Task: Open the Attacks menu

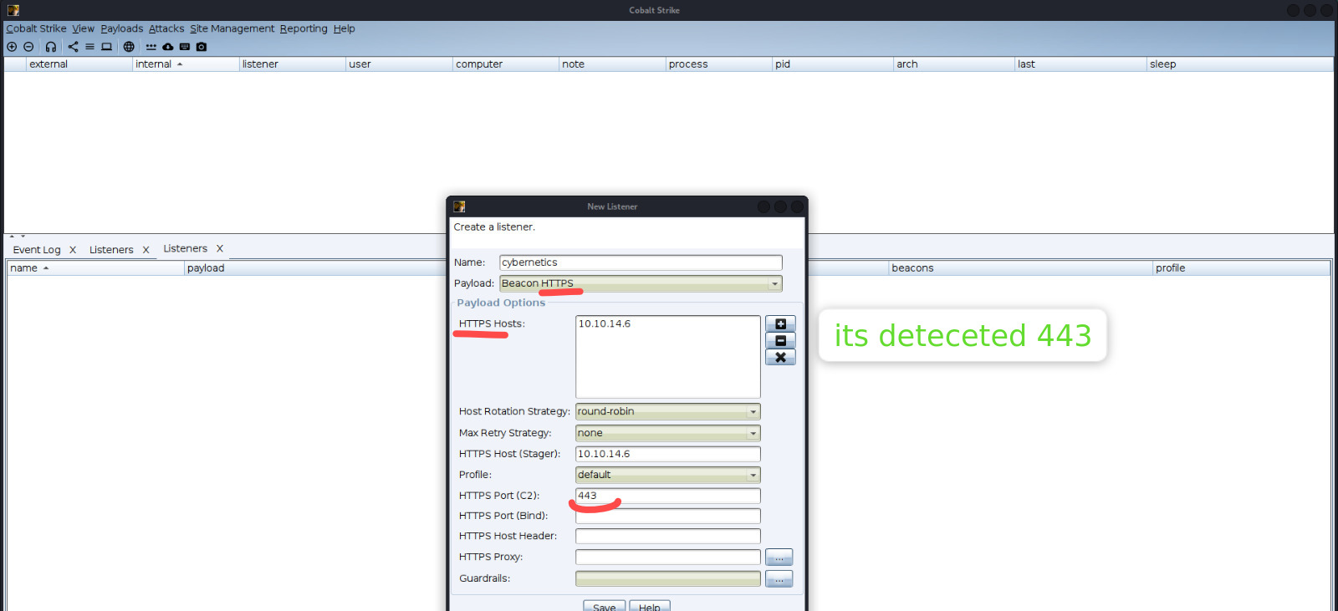Action: pos(166,28)
